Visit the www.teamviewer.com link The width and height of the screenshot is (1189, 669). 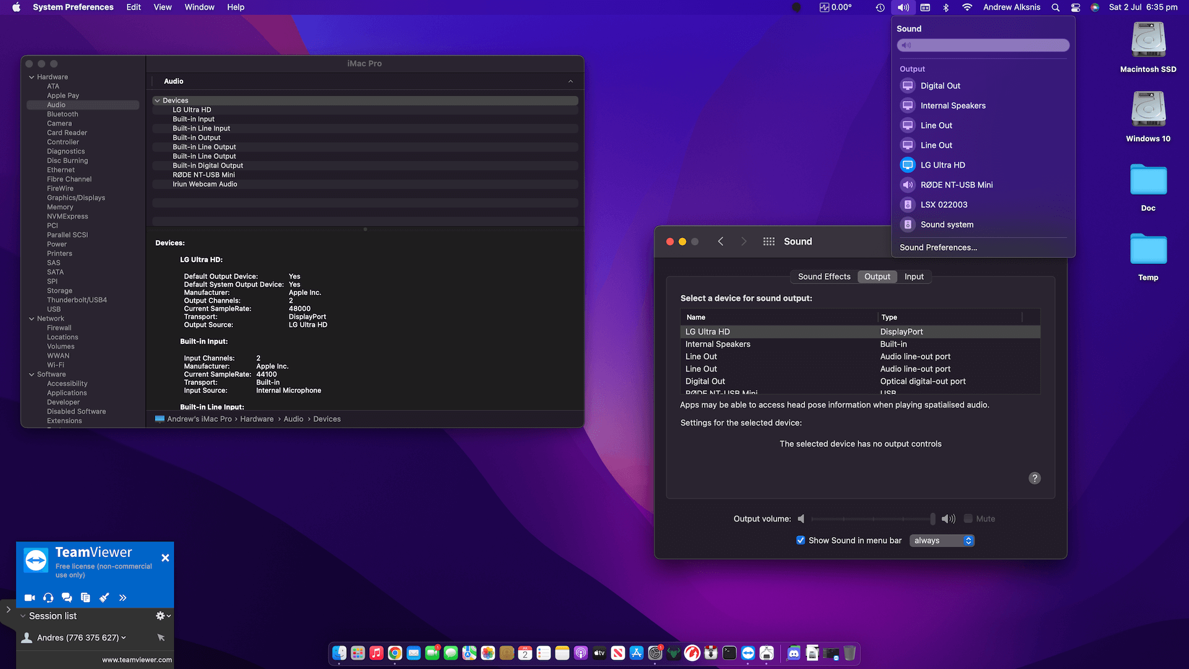click(x=136, y=660)
